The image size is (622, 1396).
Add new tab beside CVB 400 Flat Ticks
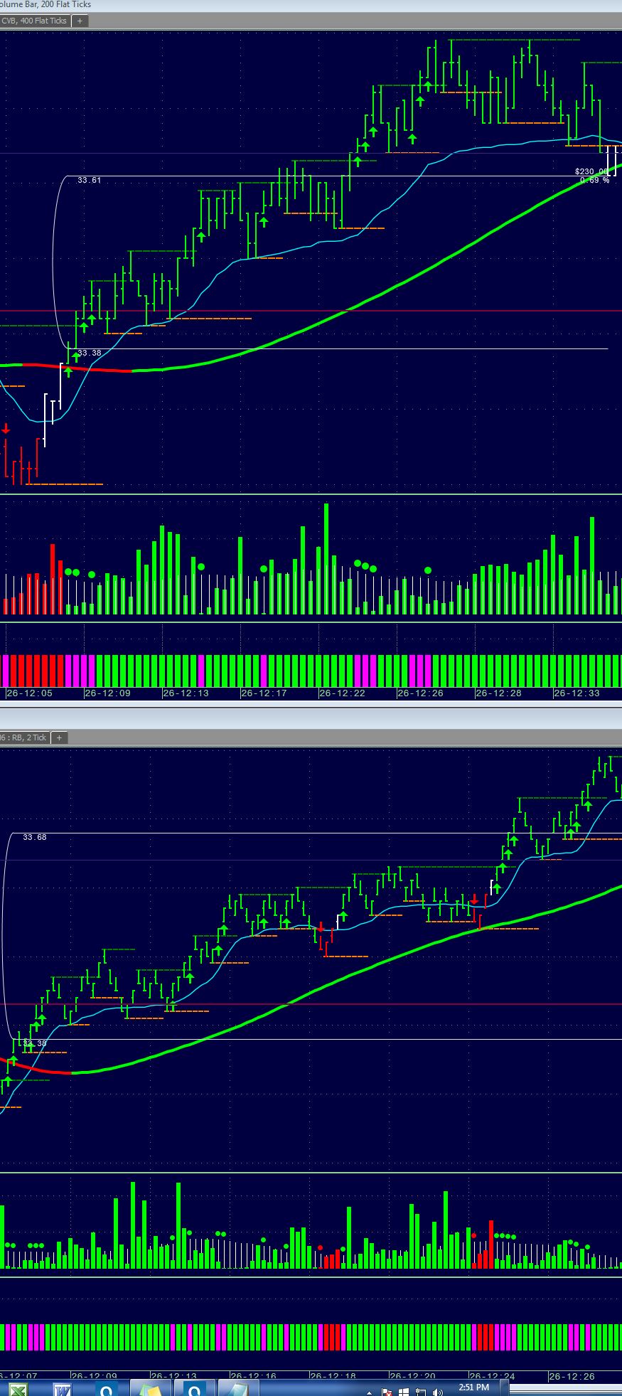(80, 21)
